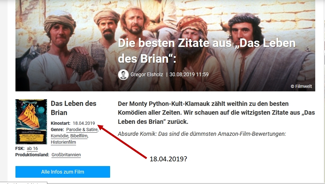Image resolution: width=325 pixels, height=184 pixels.
Task: Select the "Bibelfilm" genre link
Action: tap(79, 136)
